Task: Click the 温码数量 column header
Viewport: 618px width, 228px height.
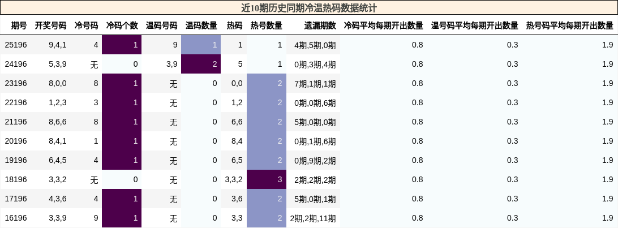Action: (201, 25)
